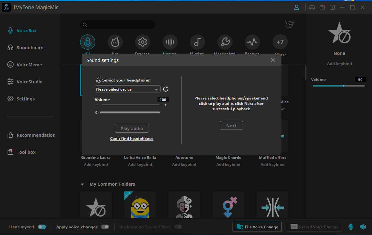The height and width of the screenshot is (235, 372).
Task: Open the user account icon
Action: click(x=297, y=7)
